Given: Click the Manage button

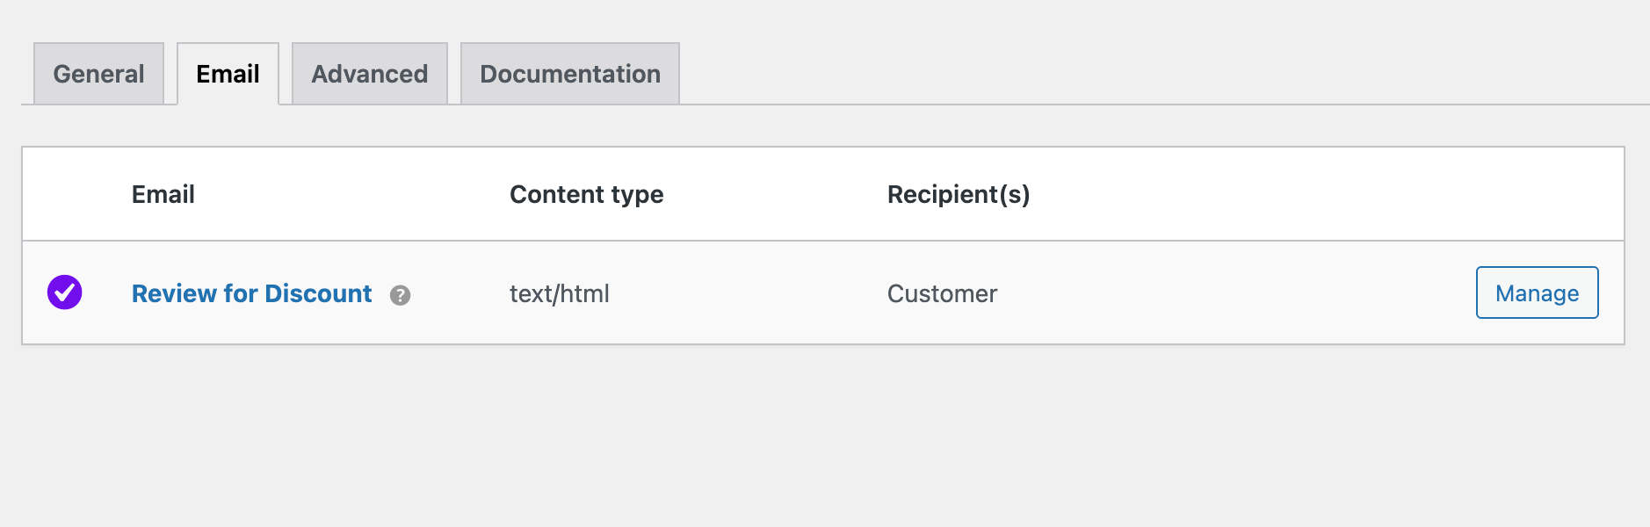Looking at the screenshot, I should 1536,293.
